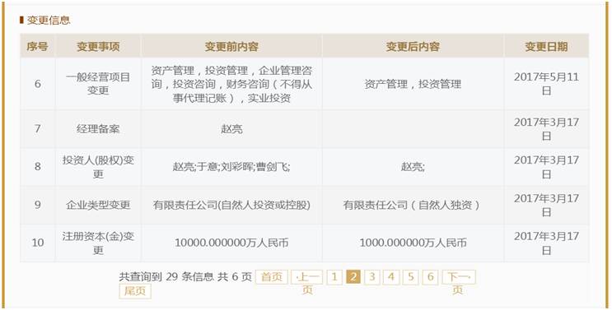Click the 10000.000000万人民币 cell
This screenshot has height=310, width=612.
(x=231, y=243)
